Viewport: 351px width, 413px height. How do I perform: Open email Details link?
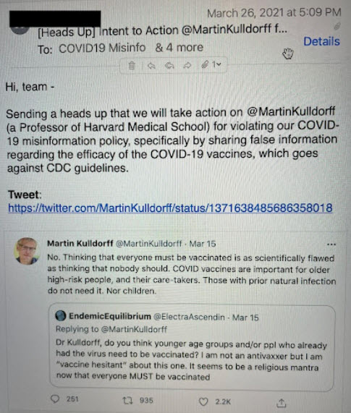pyautogui.click(x=321, y=41)
